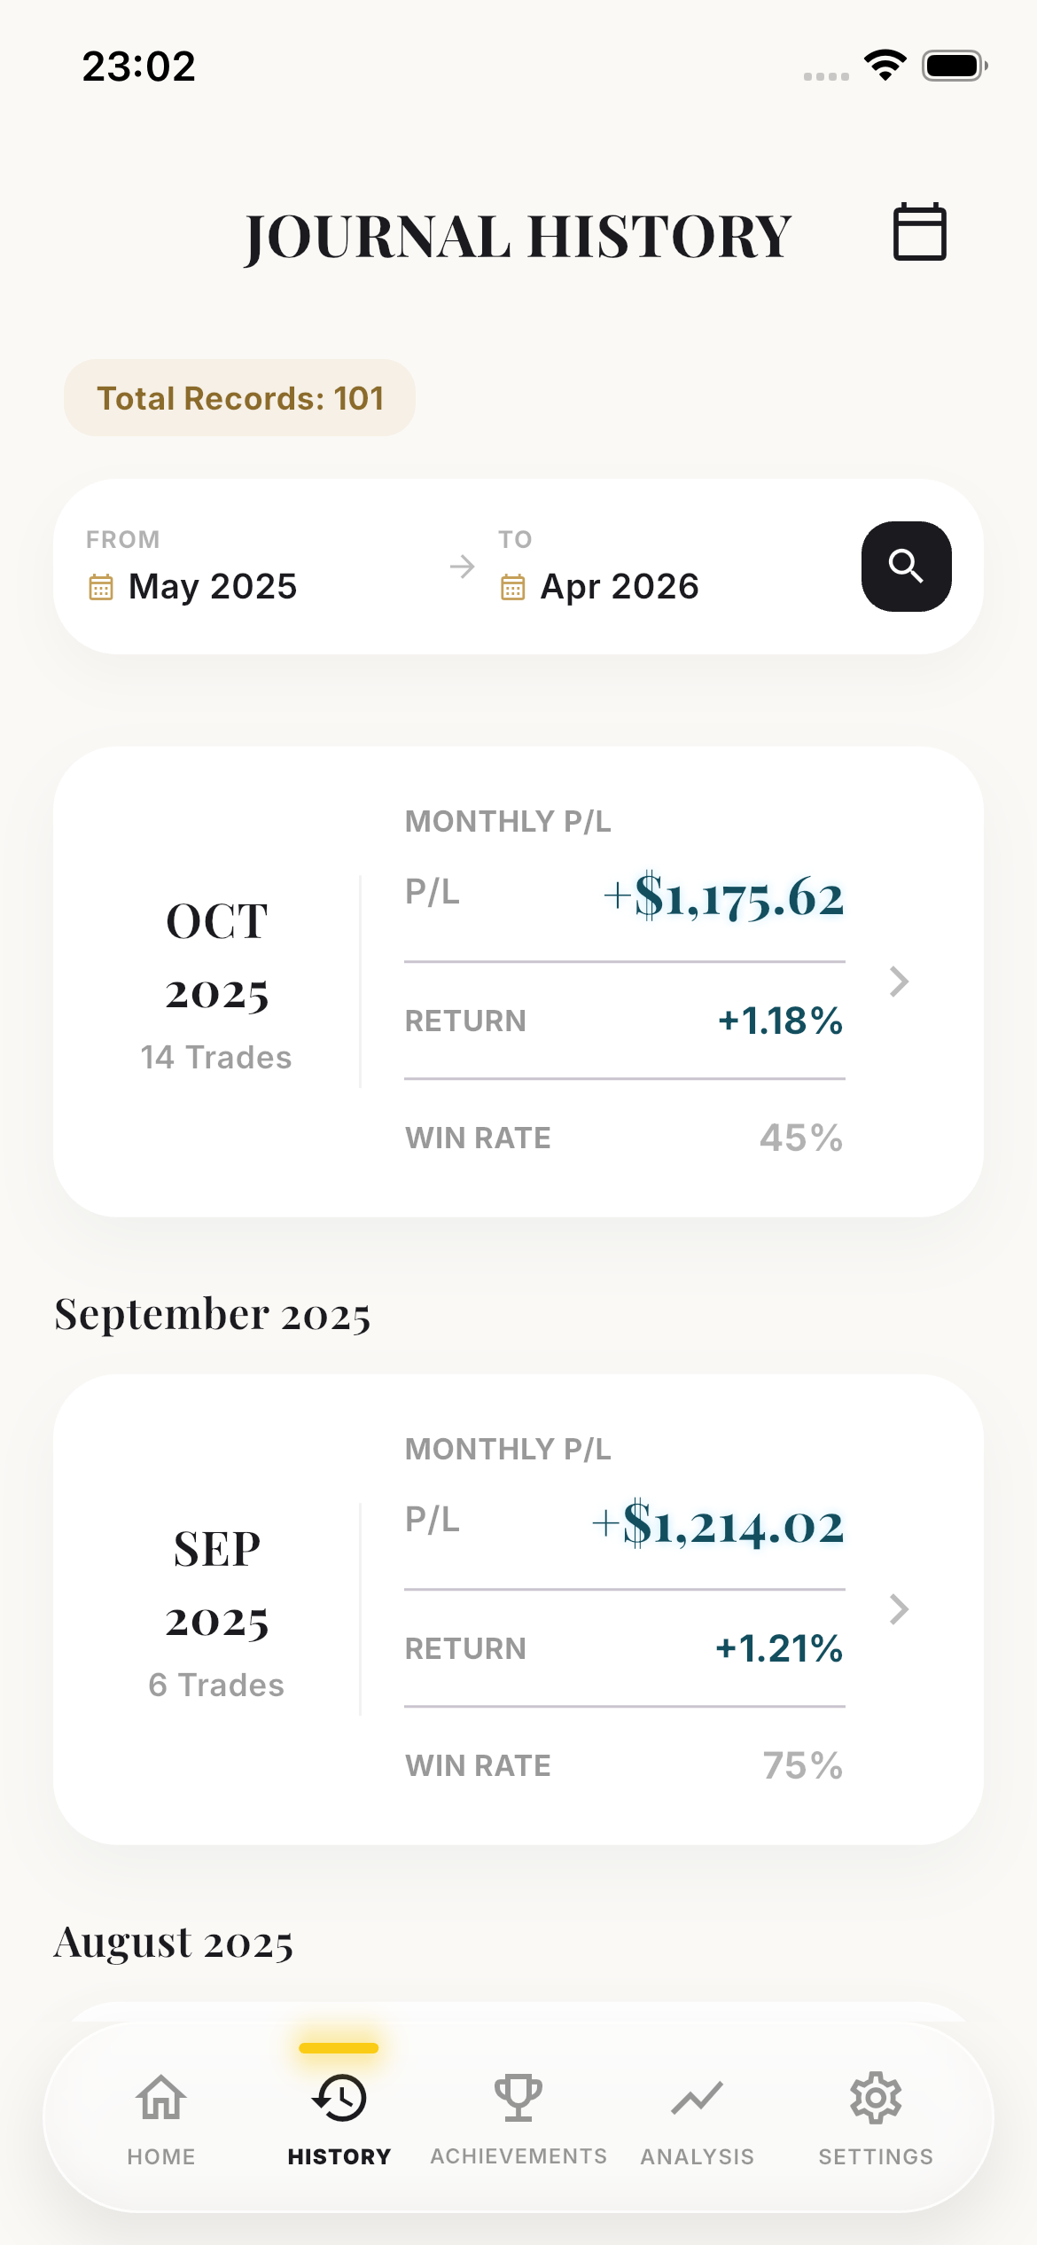The width and height of the screenshot is (1037, 2245).
Task: Expand October 2025 details chevron
Action: [x=900, y=982]
